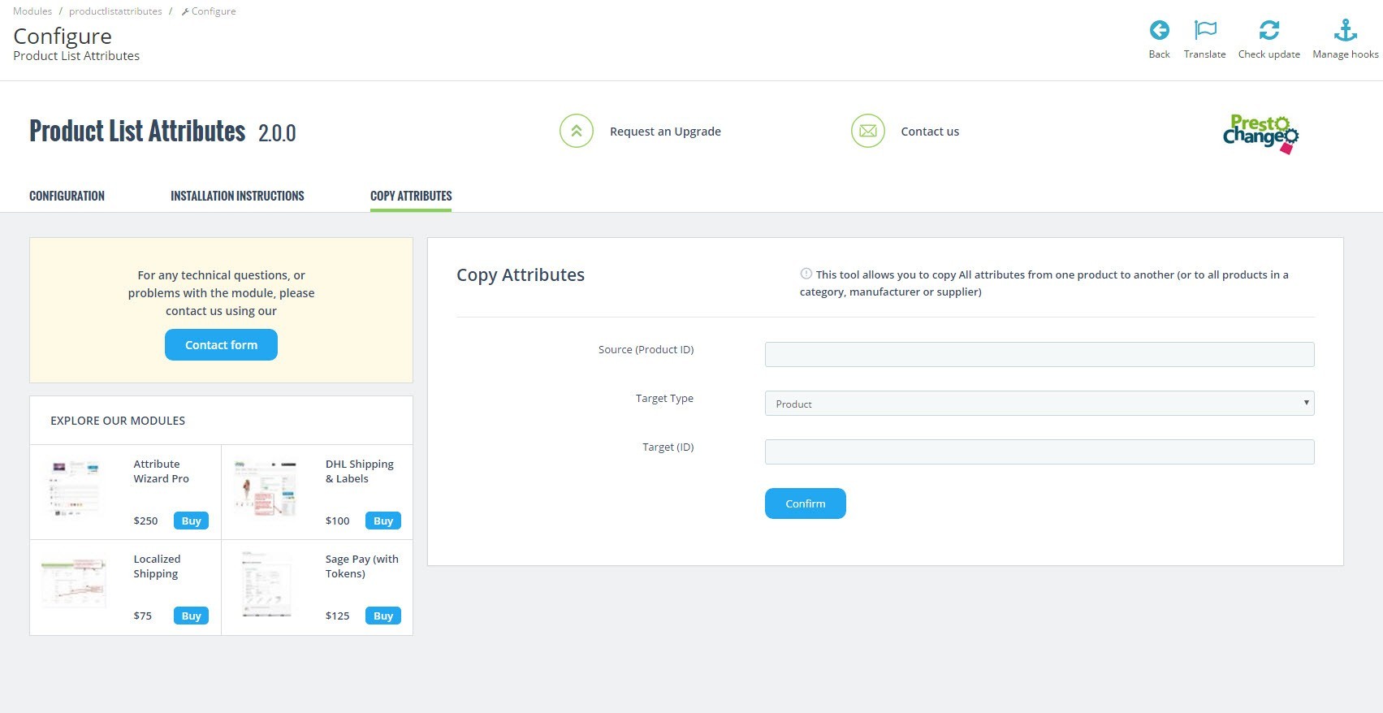Open Modules breadcrumb link
Viewport: 1383px width, 713px height.
[32, 11]
